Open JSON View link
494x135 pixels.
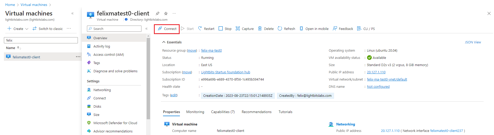[473, 42]
